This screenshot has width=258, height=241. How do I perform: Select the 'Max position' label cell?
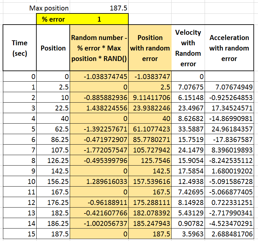36,8
